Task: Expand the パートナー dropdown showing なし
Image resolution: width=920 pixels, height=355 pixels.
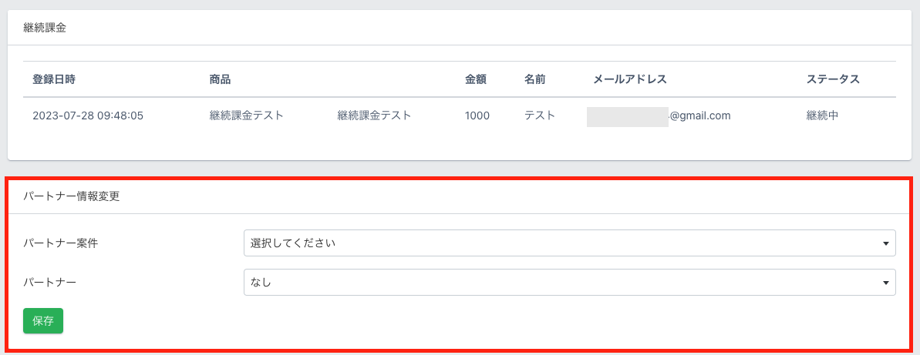Action: click(569, 283)
